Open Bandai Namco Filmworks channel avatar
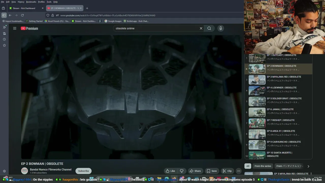 (24, 171)
